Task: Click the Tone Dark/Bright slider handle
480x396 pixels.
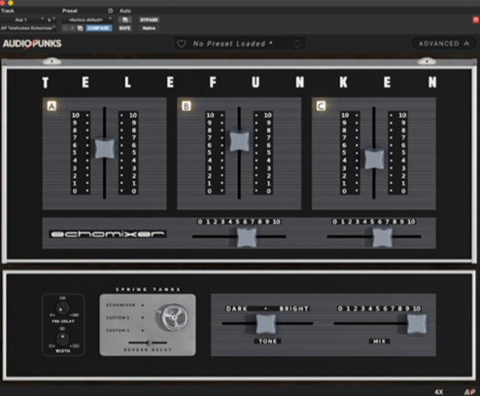Action: tap(266, 324)
